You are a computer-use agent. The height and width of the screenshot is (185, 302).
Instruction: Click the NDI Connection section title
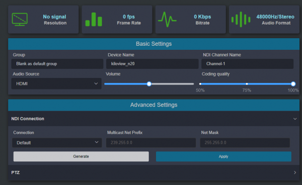pos(28,119)
